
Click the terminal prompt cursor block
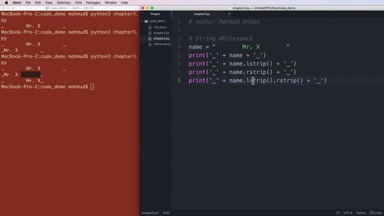[92, 86]
